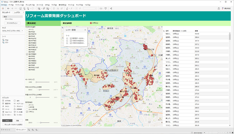Check the 横浜市保土ケ谷区 checkbox

click(x=27, y=68)
